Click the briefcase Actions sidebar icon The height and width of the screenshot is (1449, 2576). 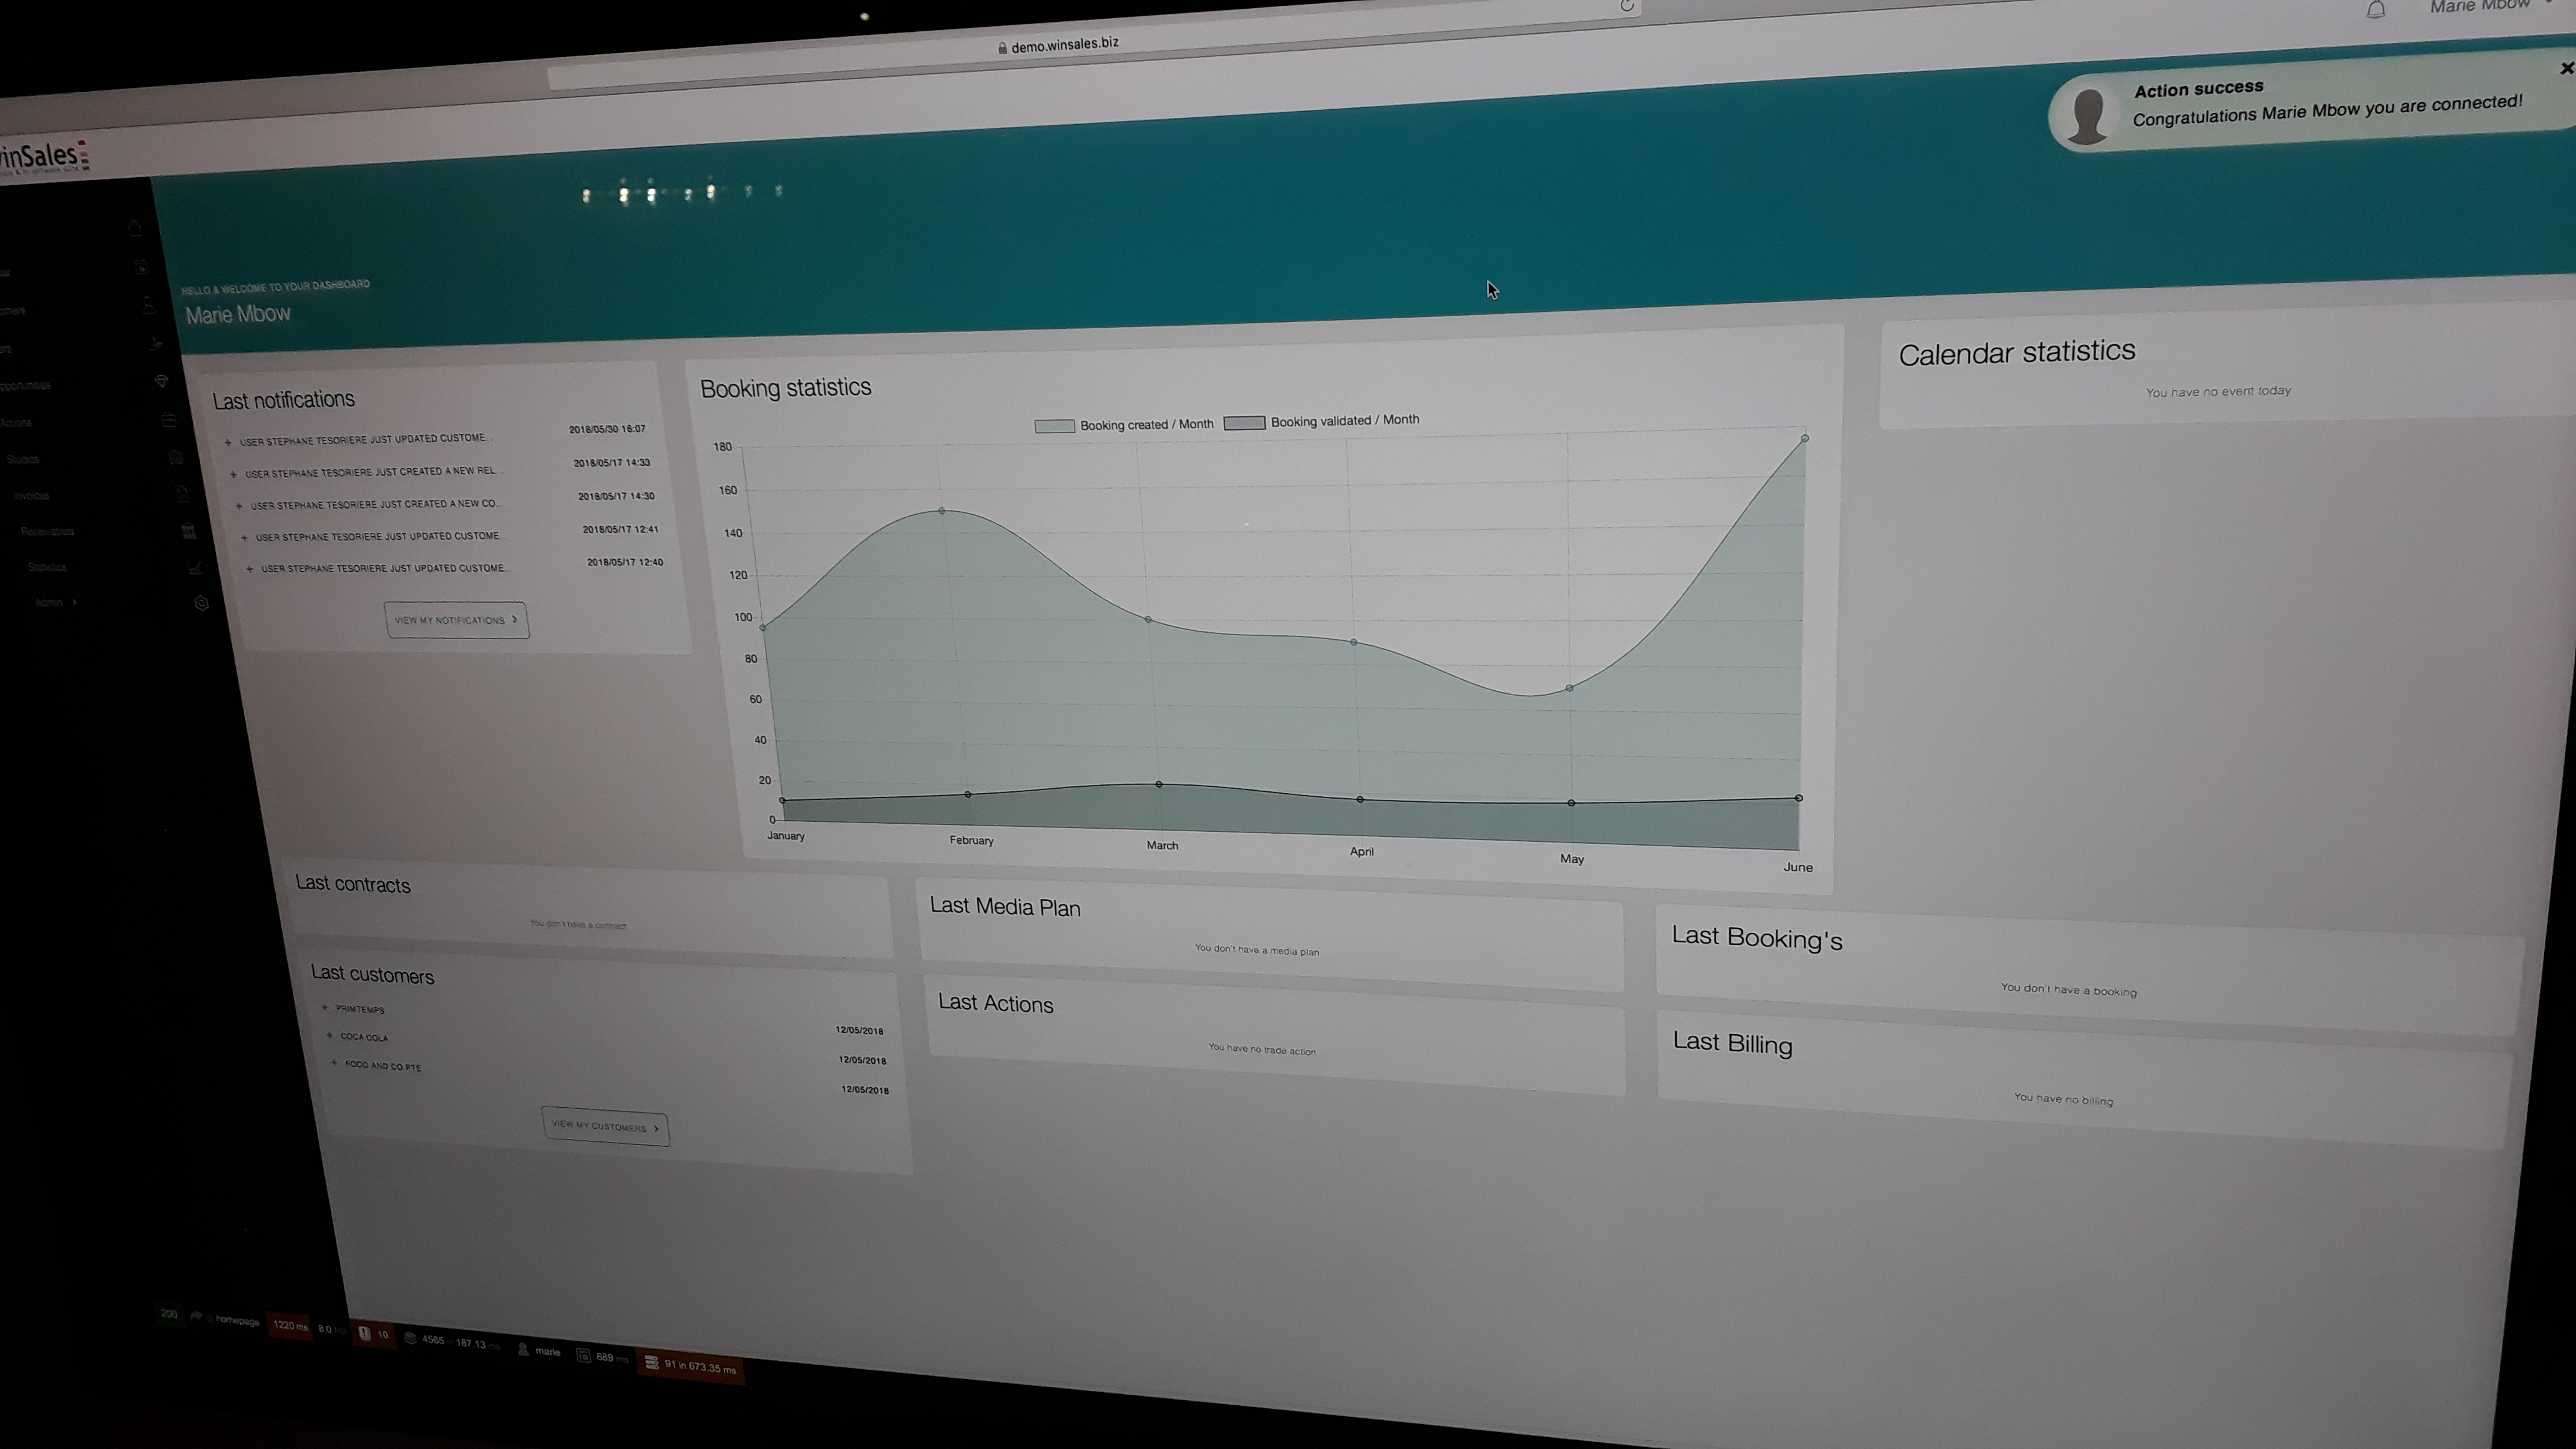[x=168, y=420]
